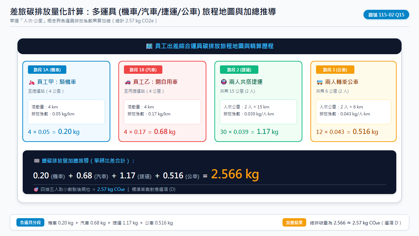Select the 路段 1A (機車) tag
The height and width of the screenshot is (236, 419).
(x=47, y=70)
